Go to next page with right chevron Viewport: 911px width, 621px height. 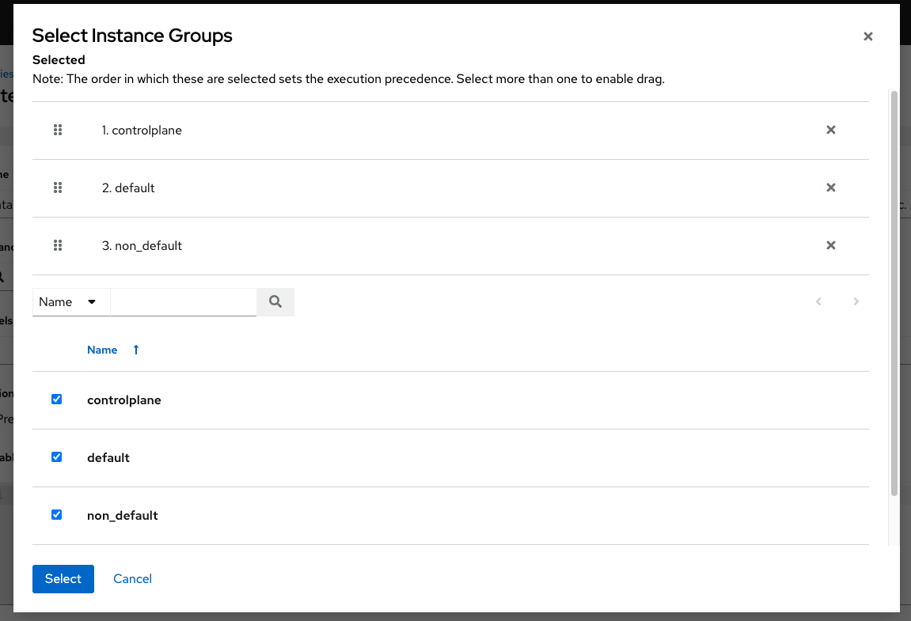856,301
